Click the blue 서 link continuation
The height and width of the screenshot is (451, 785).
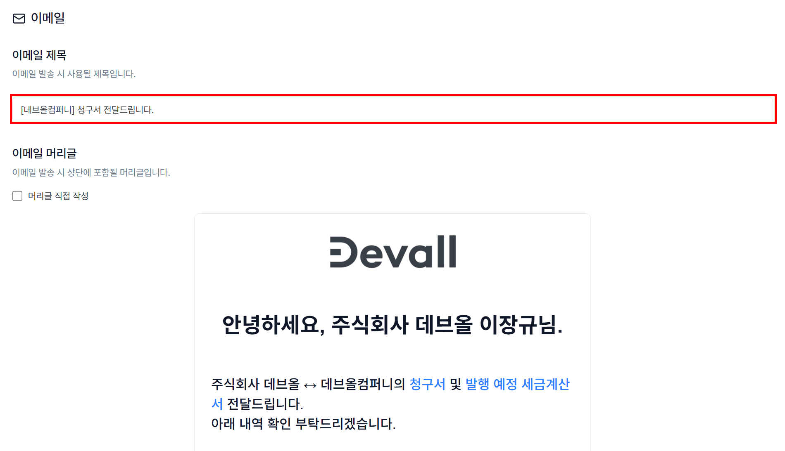tap(217, 404)
